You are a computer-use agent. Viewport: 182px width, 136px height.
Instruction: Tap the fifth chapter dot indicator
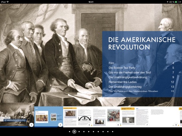pyautogui.click(x=89, y=131)
